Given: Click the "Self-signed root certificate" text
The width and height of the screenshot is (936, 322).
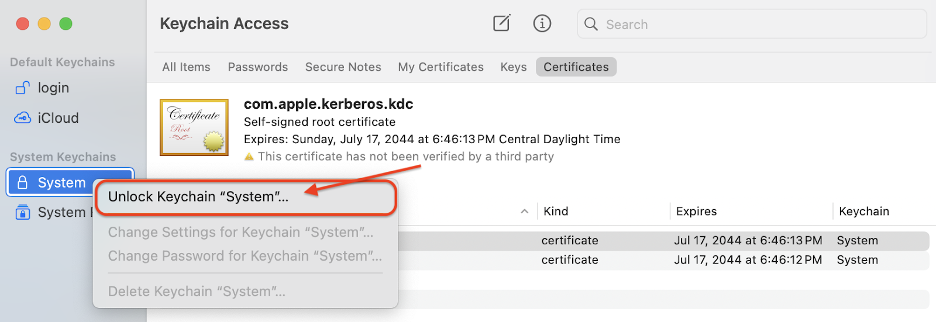Looking at the screenshot, I should pyautogui.click(x=319, y=122).
